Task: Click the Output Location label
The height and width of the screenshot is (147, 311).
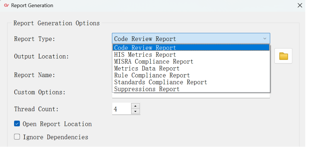Action: (x=41, y=56)
